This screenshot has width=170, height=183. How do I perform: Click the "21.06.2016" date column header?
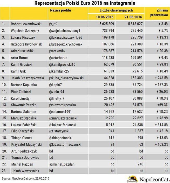coord(131,17)
